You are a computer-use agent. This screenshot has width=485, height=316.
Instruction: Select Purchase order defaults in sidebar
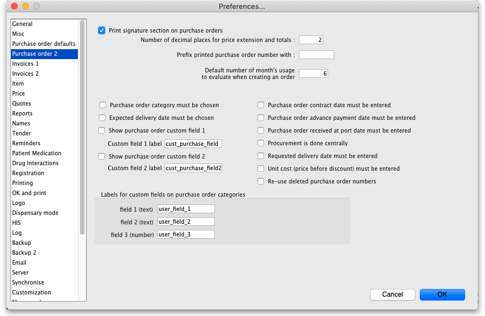44,44
